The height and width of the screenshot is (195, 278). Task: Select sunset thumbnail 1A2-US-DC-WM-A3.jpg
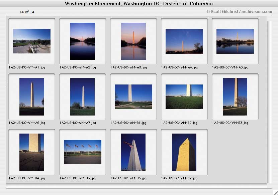[133, 41]
